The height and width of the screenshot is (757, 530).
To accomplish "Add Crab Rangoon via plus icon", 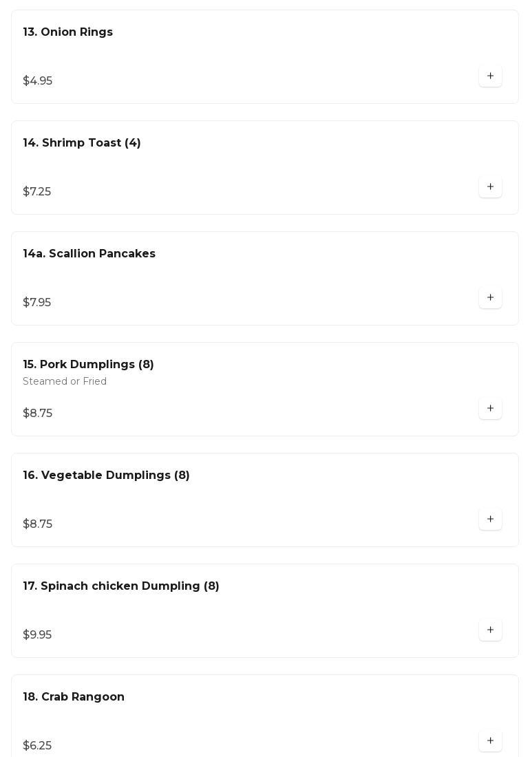I will pos(490,741).
